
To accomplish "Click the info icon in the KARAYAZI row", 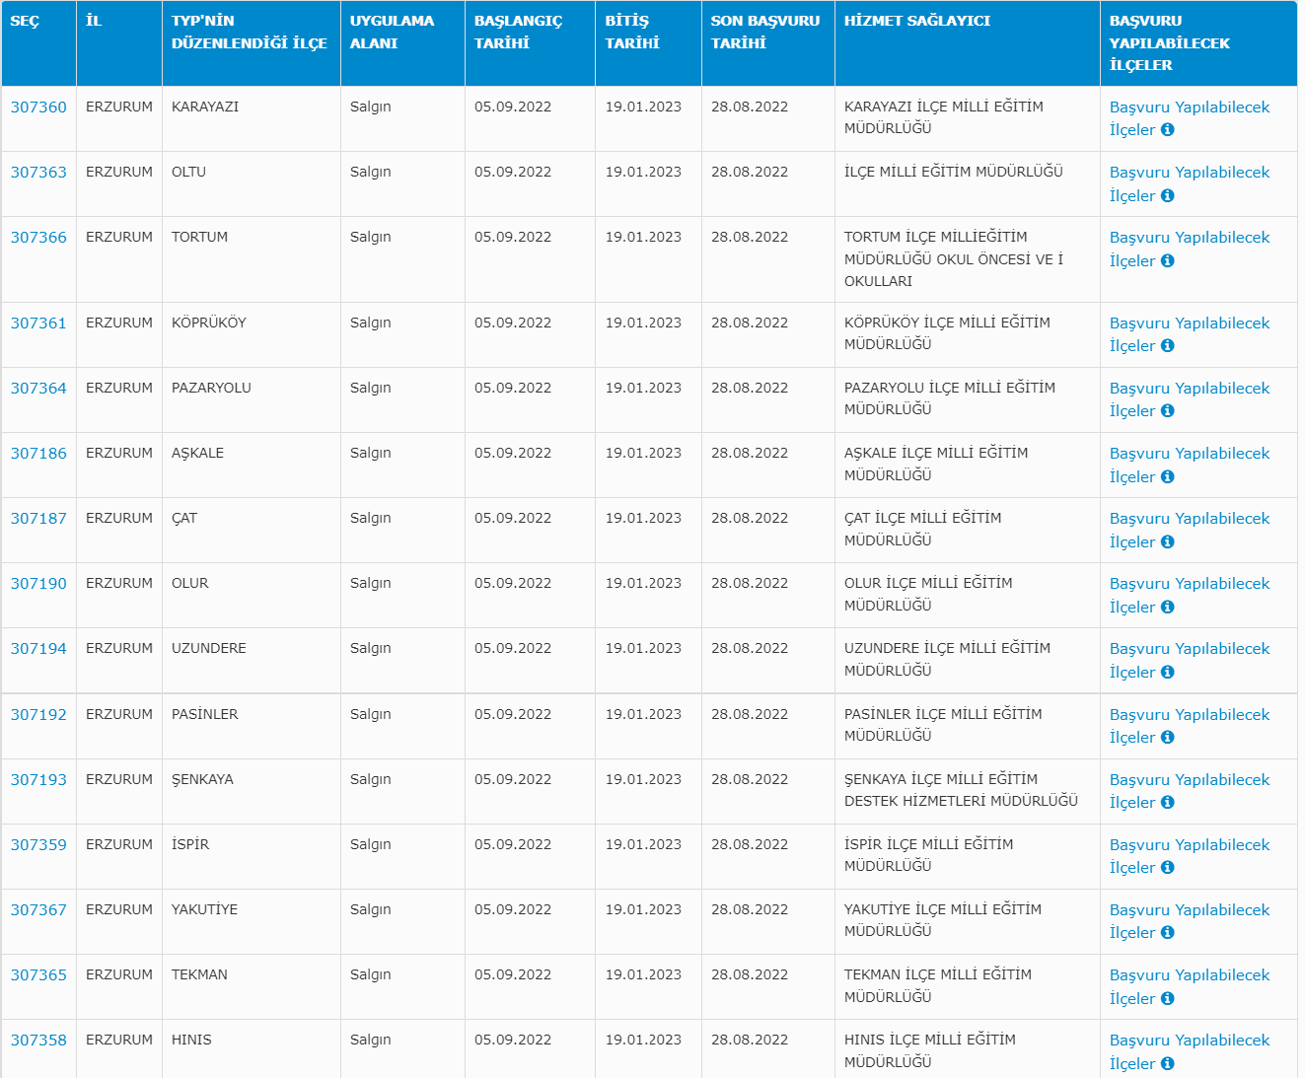I will click(1167, 130).
